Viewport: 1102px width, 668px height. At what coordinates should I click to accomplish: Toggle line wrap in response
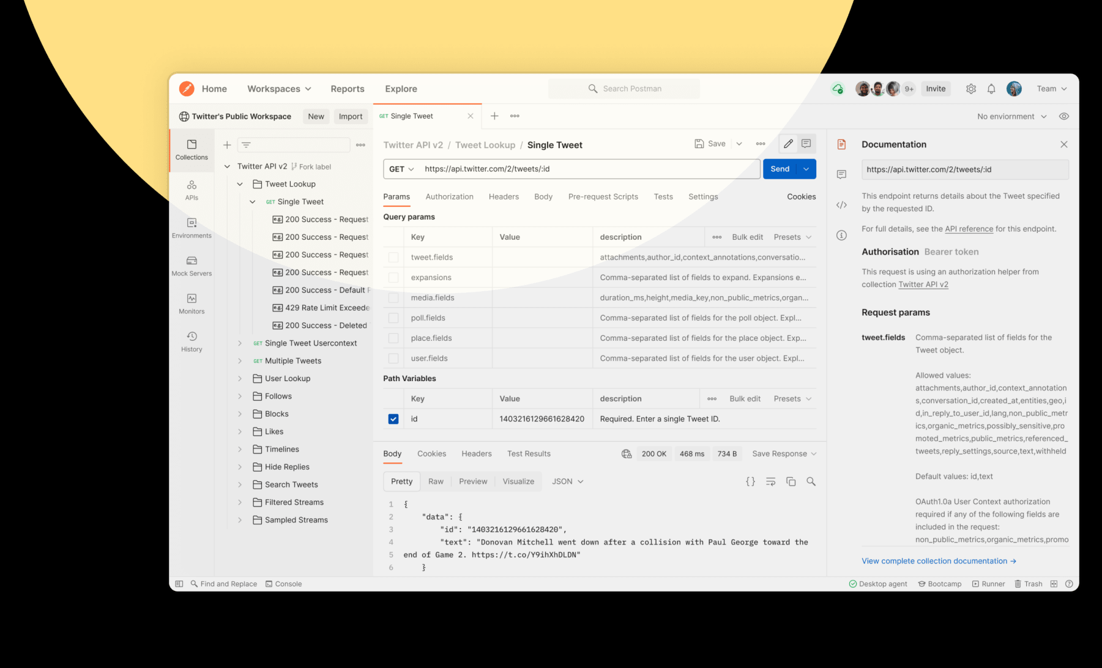770,481
